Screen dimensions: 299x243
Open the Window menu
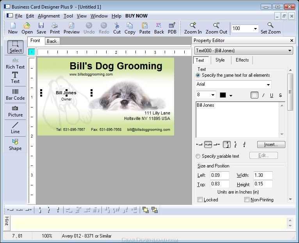click(99, 16)
